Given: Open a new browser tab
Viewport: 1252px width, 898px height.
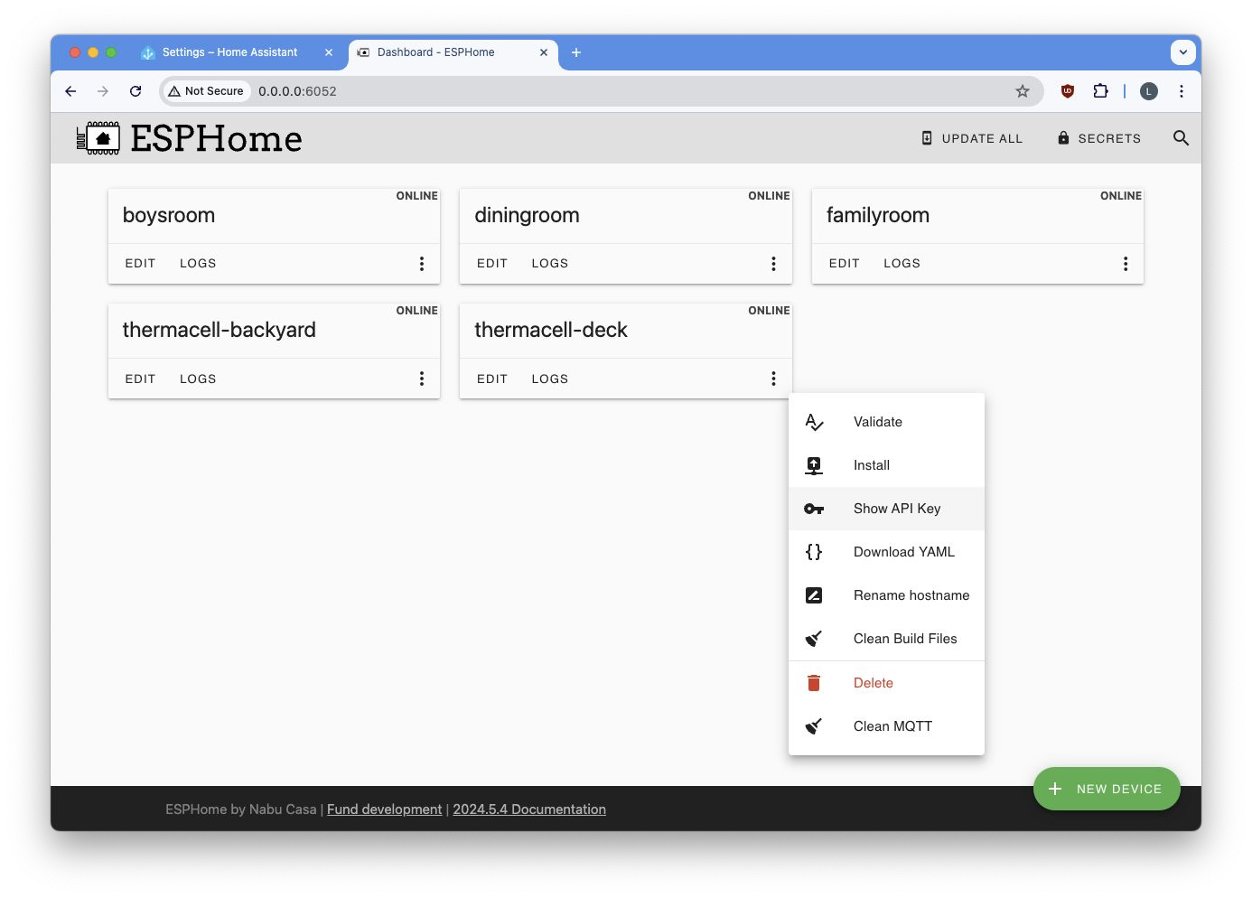Looking at the screenshot, I should tap(576, 52).
